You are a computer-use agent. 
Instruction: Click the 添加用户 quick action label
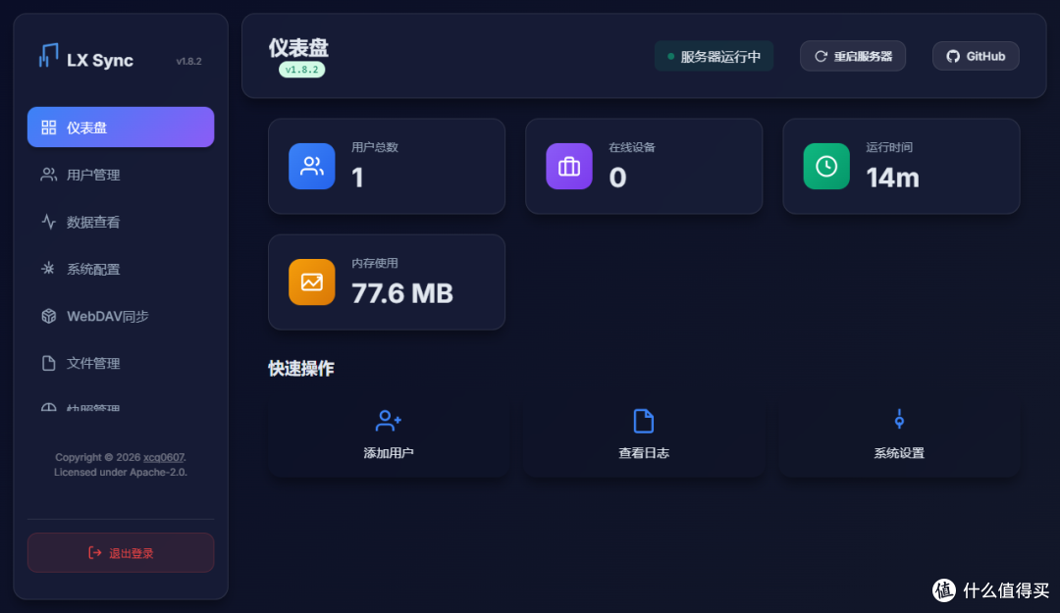click(x=389, y=453)
